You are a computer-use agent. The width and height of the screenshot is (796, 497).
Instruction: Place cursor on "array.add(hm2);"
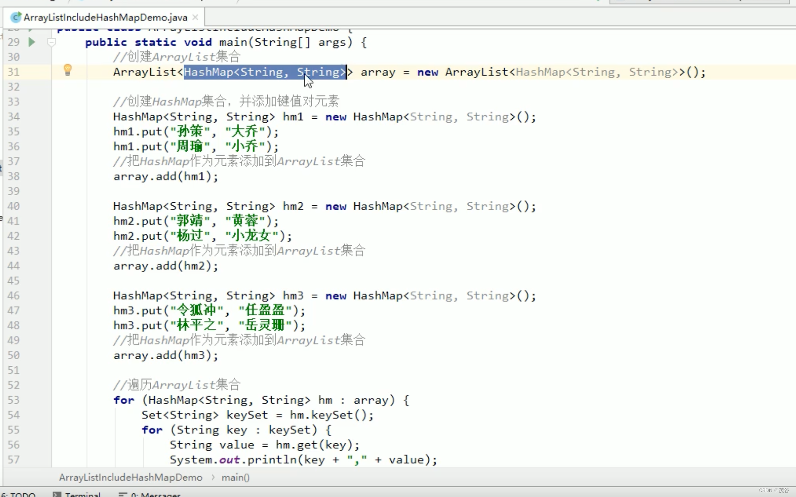(166, 266)
